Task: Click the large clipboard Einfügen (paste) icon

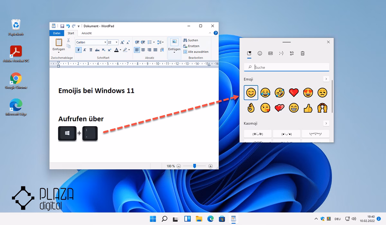Action: point(59,42)
